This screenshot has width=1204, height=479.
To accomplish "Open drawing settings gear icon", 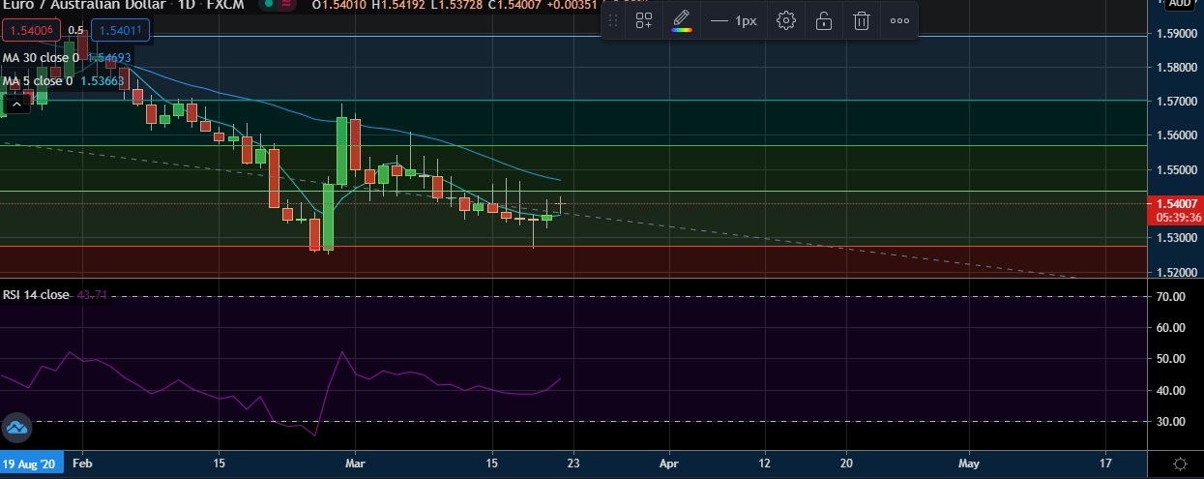I will 786,20.
